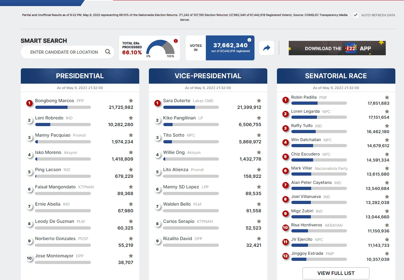404x280 pixels.
Task: Open the Senatorial Race results header
Action: (336, 76)
